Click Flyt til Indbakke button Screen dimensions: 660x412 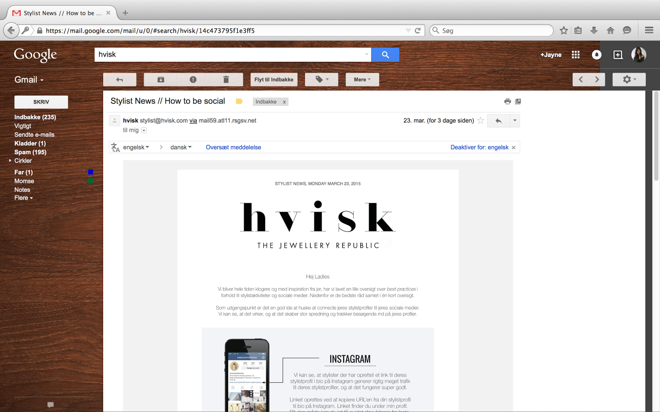click(x=274, y=80)
